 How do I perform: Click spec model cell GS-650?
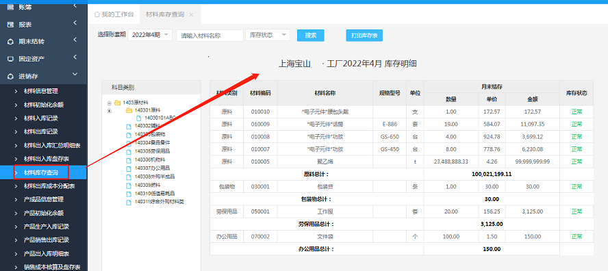click(390, 136)
